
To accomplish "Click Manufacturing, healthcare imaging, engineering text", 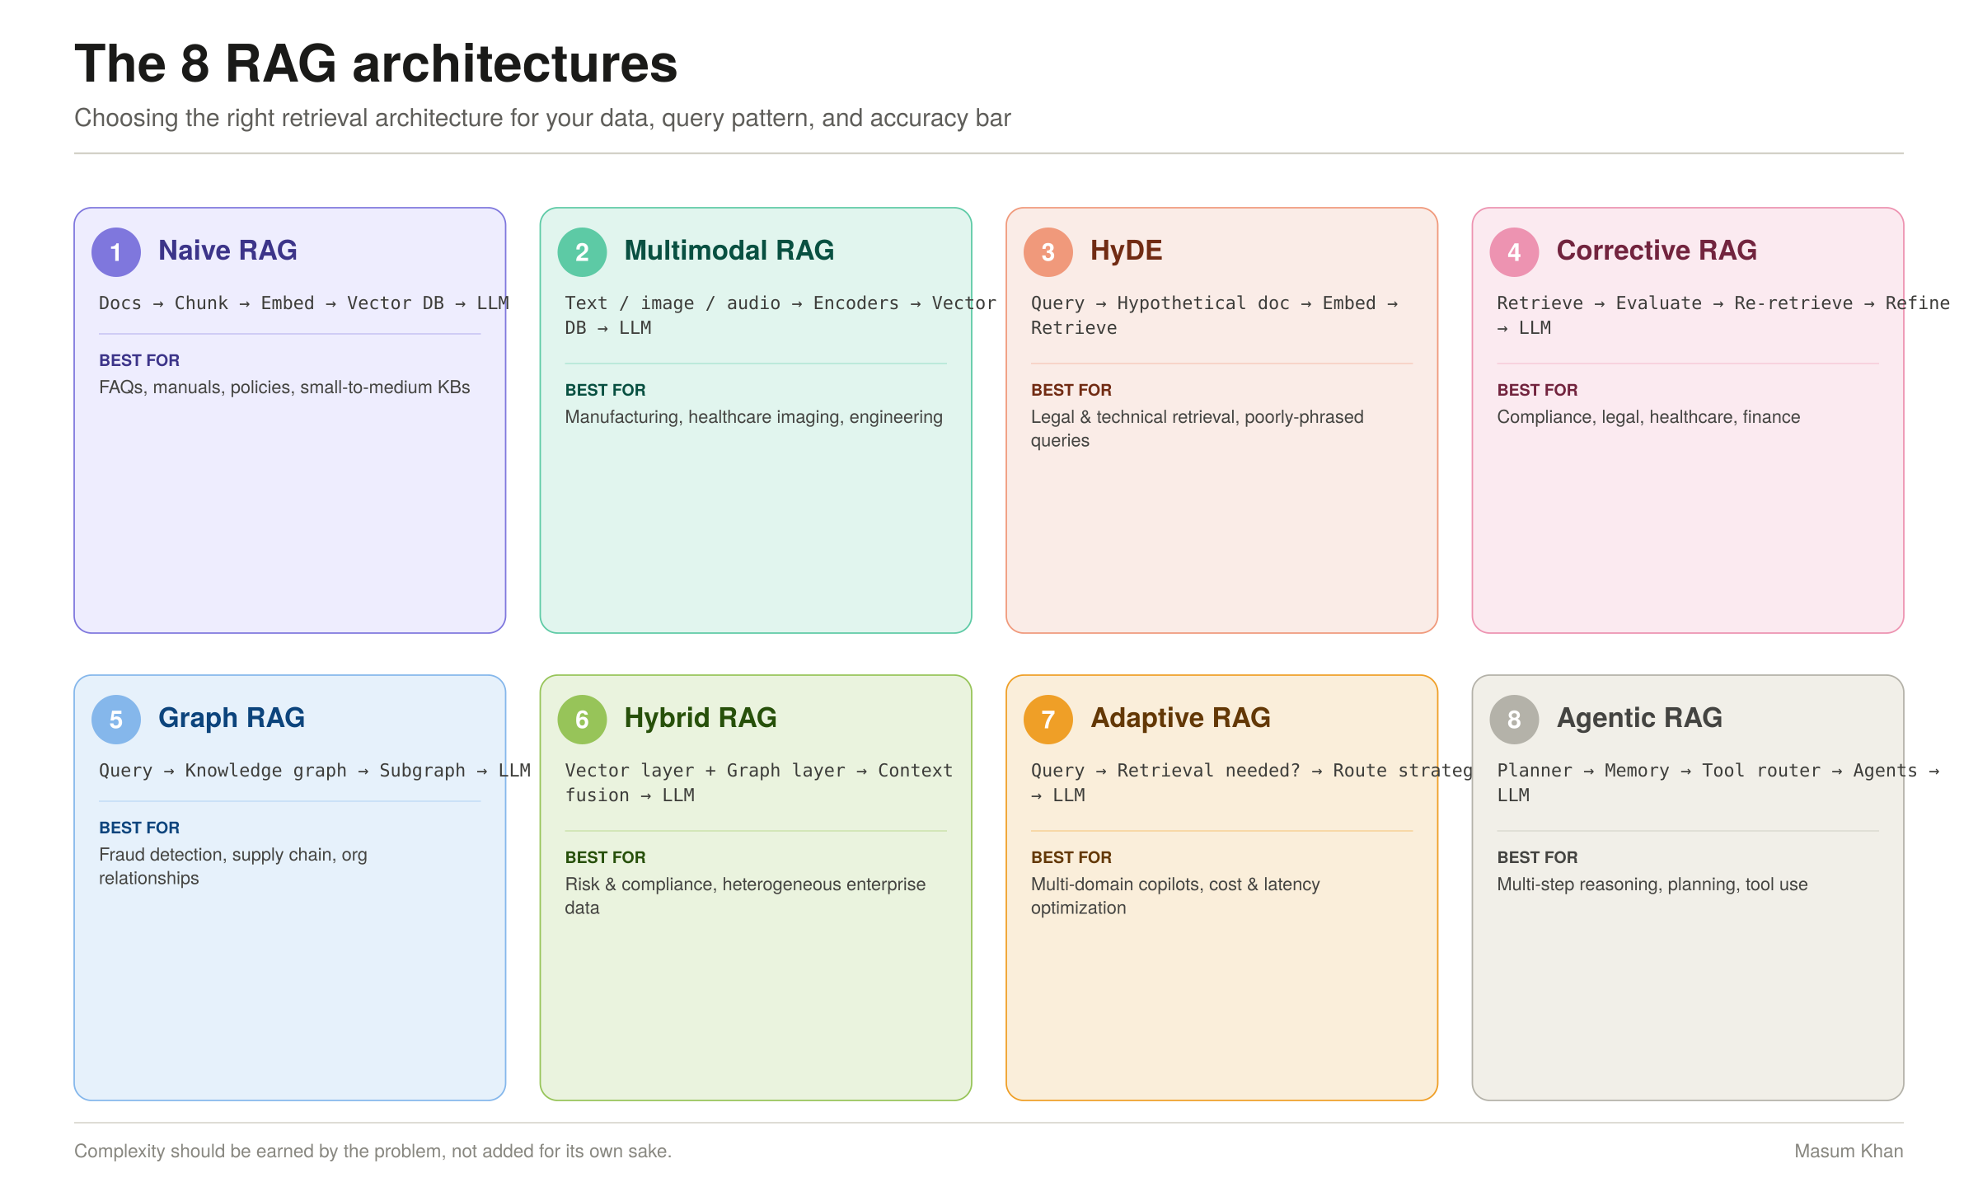I will tap(753, 417).
